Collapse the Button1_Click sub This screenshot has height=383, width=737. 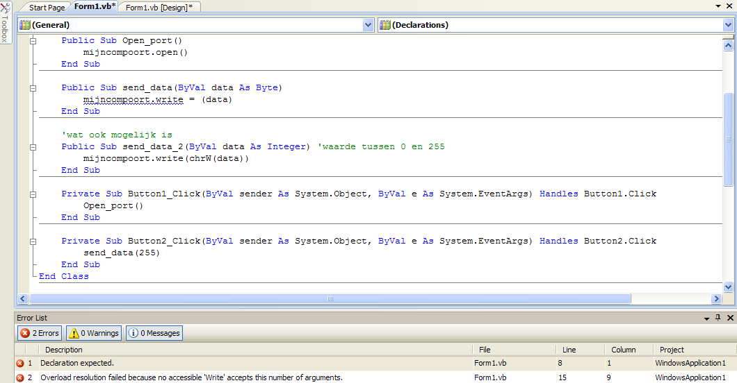coord(33,194)
